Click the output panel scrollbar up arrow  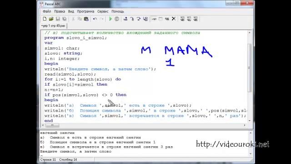pos(251,133)
